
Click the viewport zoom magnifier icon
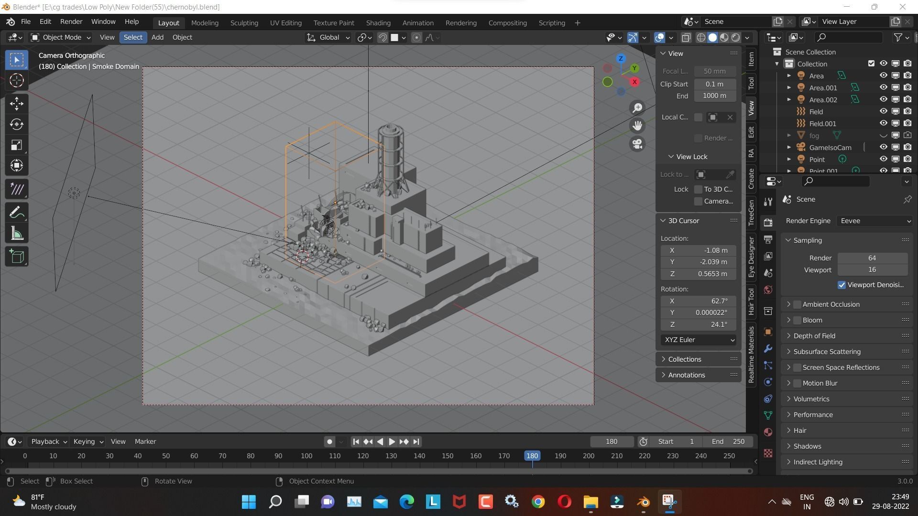pos(637,108)
